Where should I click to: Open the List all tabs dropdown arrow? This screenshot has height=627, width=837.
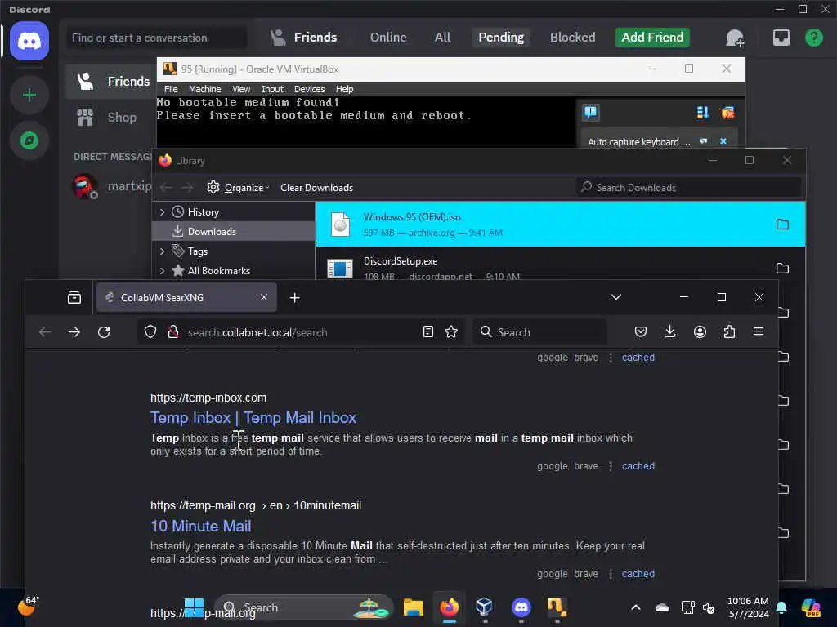point(616,297)
